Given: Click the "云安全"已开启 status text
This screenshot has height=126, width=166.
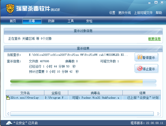Looking at the screenshot, I should [x=25, y=123].
